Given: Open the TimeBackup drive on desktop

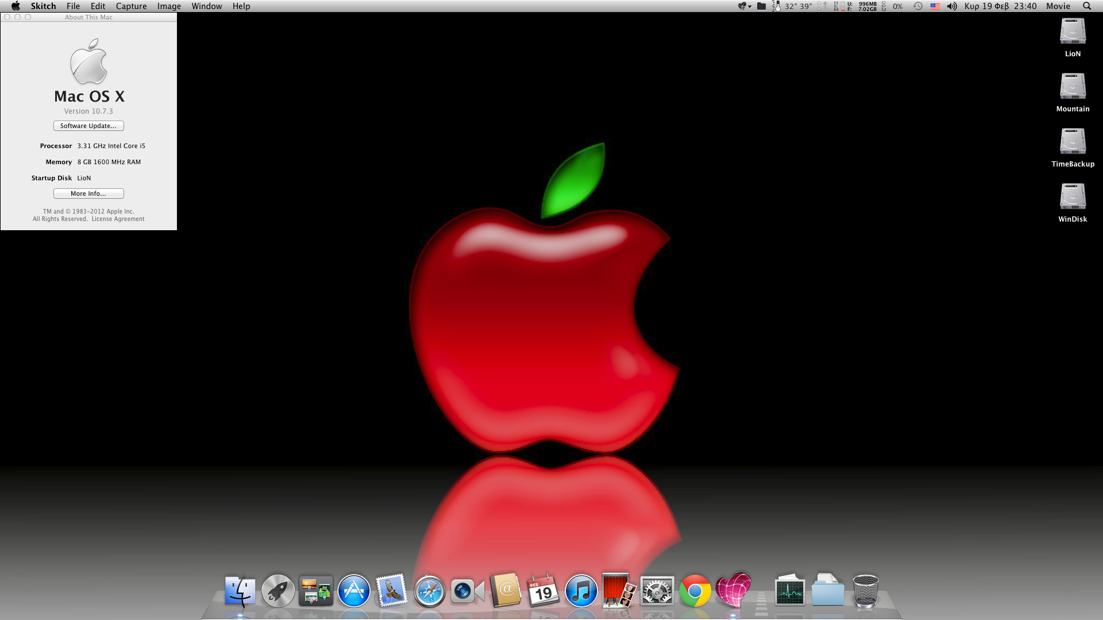Looking at the screenshot, I should (1073, 148).
